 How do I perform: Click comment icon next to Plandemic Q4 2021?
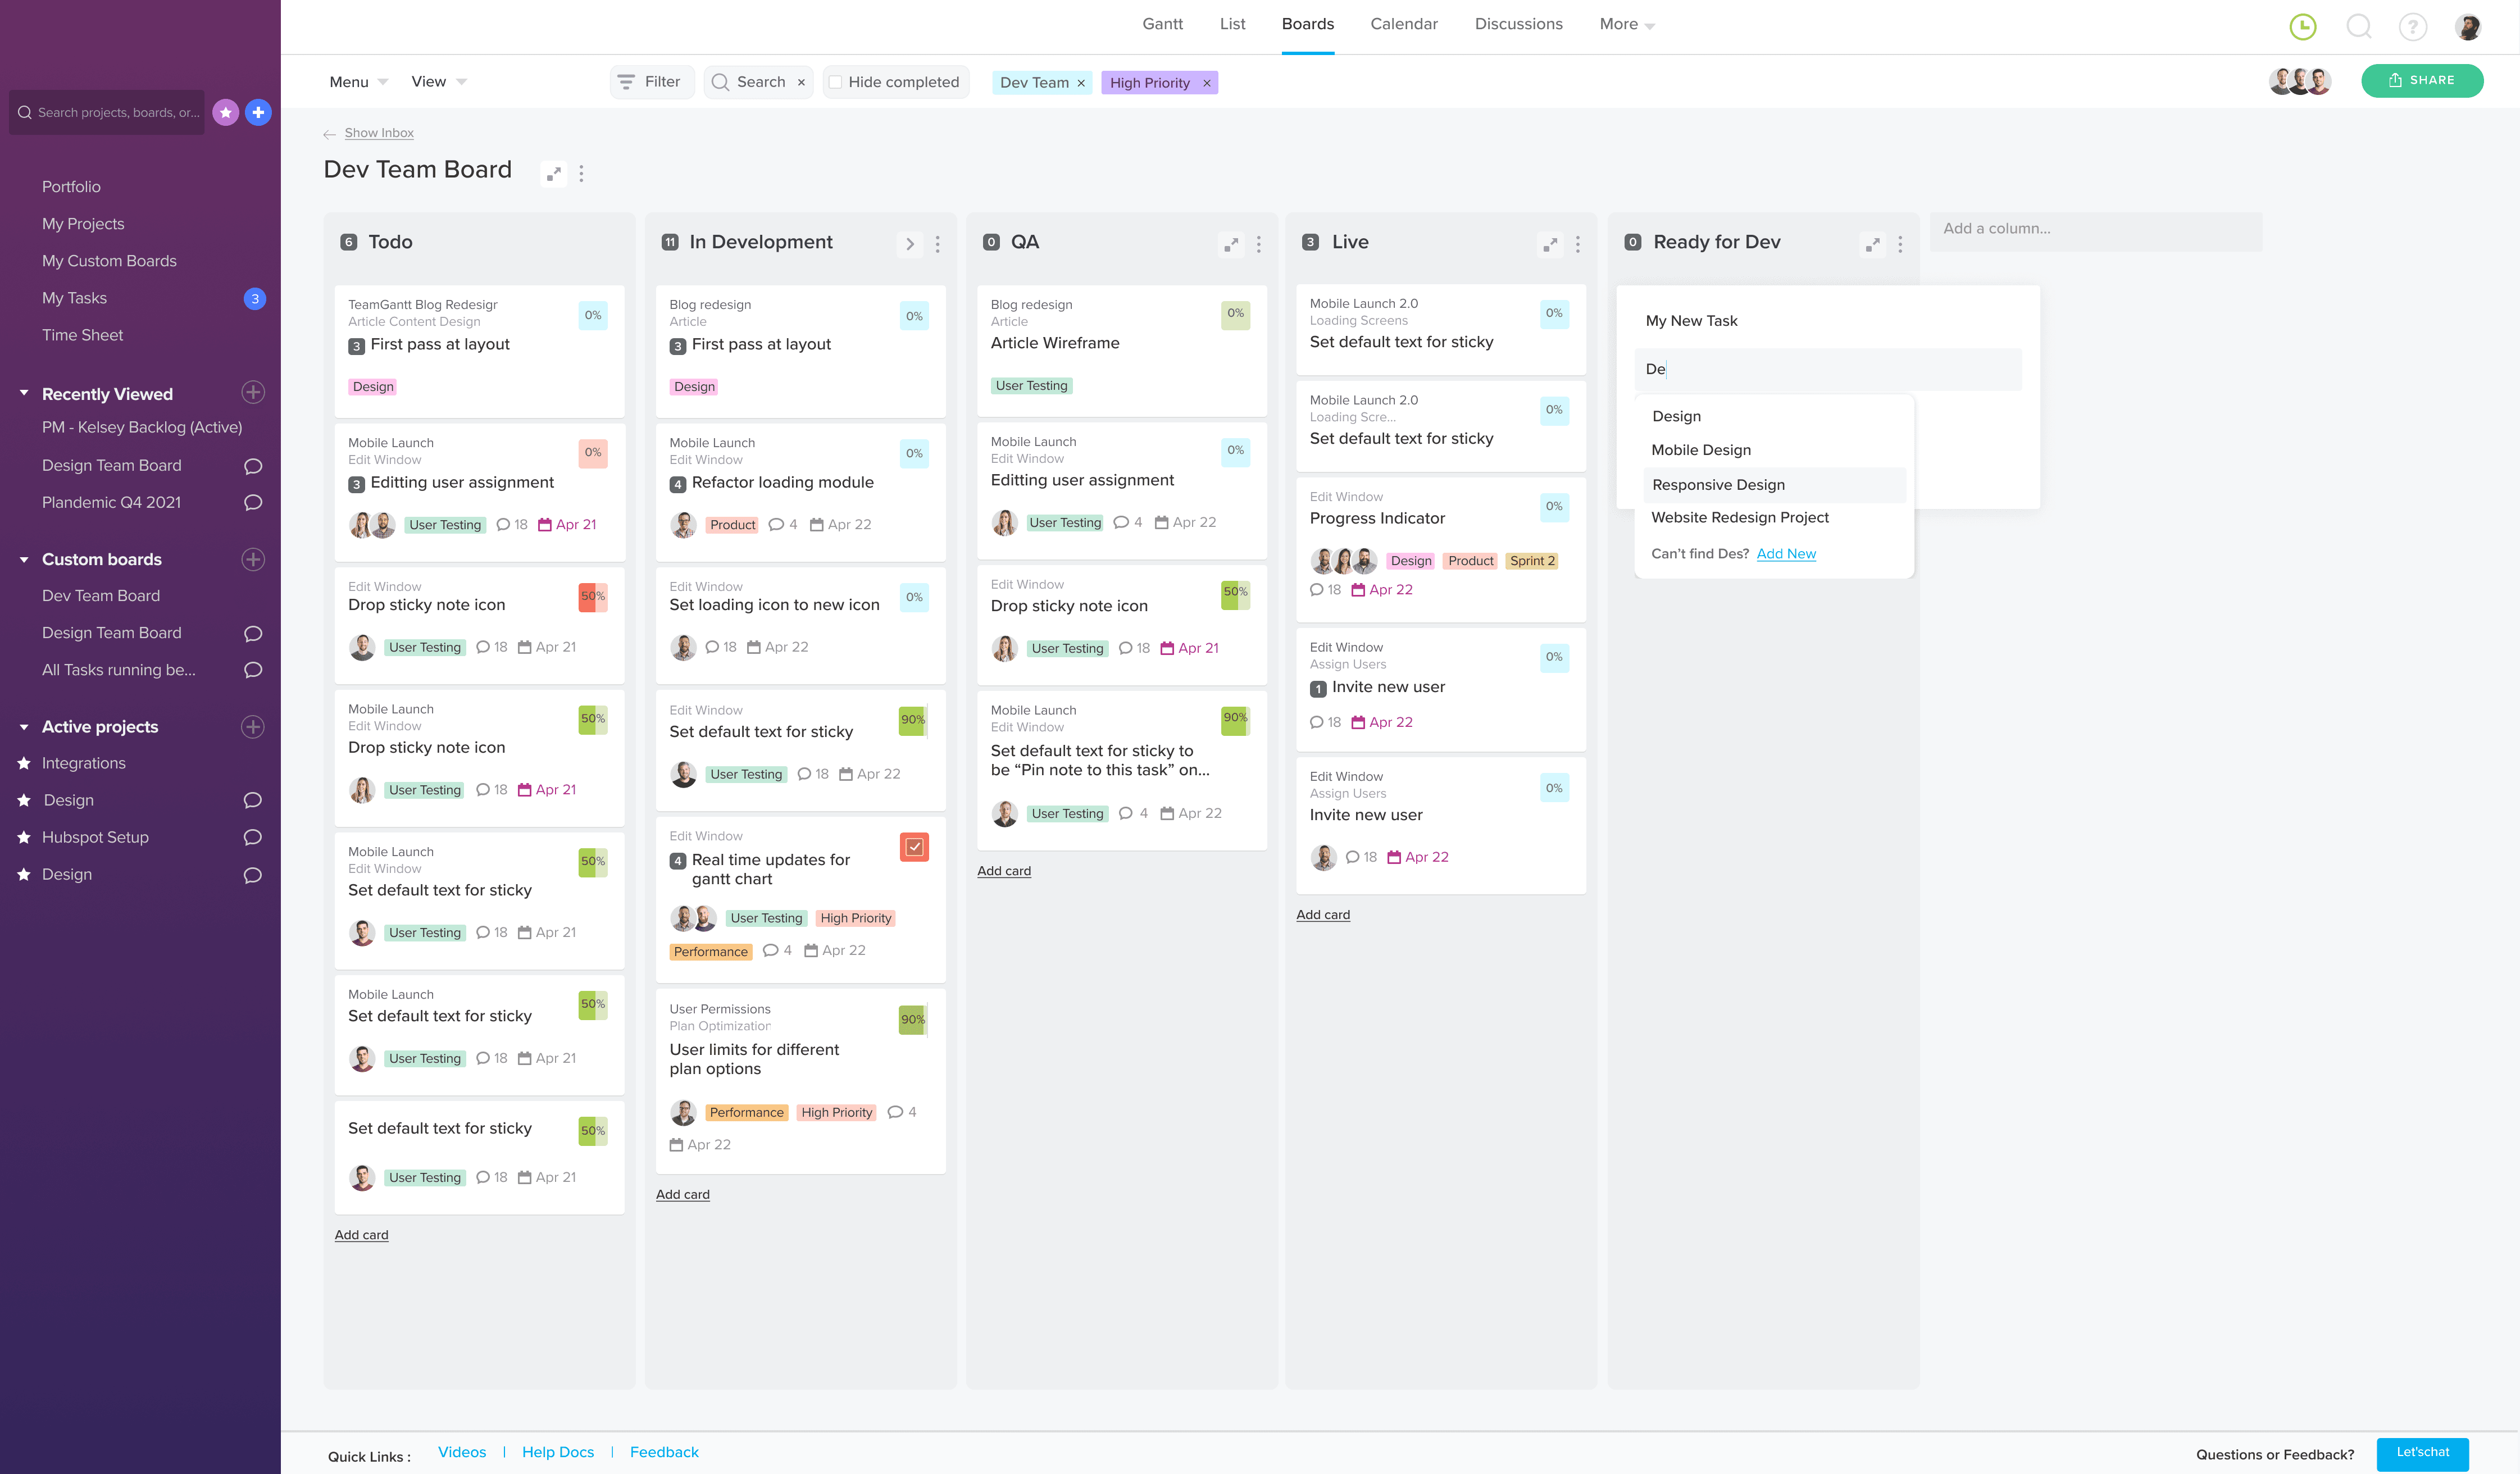pyautogui.click(x=253, y=503)
